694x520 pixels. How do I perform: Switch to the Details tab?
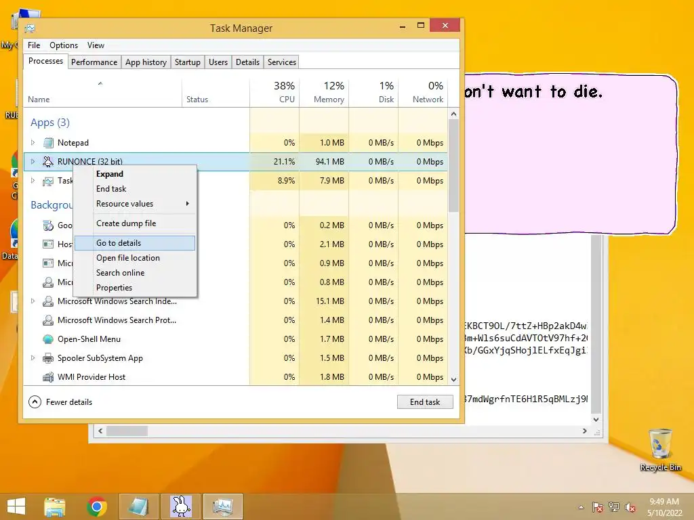247,62
